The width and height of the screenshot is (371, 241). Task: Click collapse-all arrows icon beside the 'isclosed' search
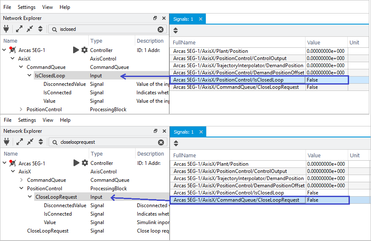coord(30,29)
